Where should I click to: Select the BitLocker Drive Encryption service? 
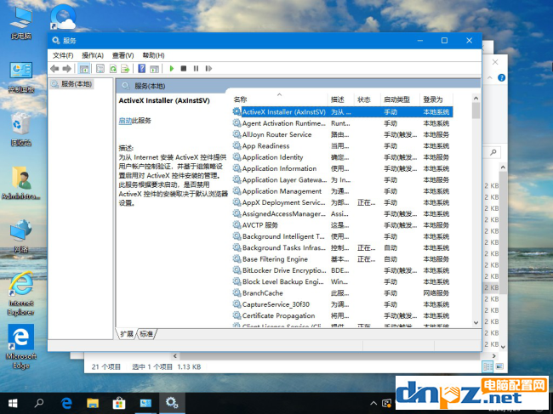343,270
